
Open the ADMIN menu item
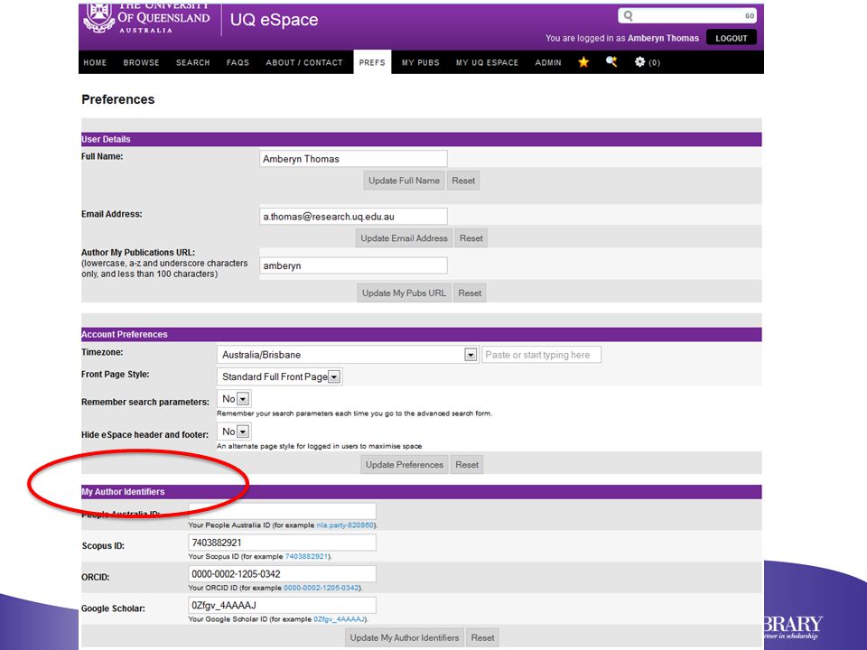tap(548, 62)
